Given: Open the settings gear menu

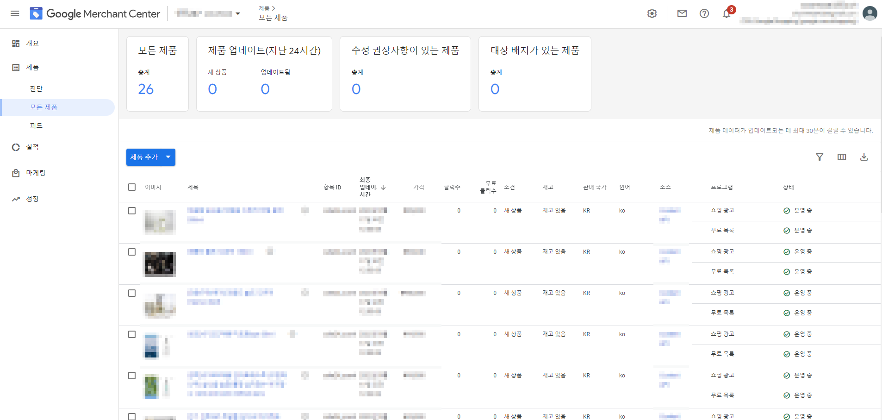Looking at the screenshot, I should [x=652, y=13].
